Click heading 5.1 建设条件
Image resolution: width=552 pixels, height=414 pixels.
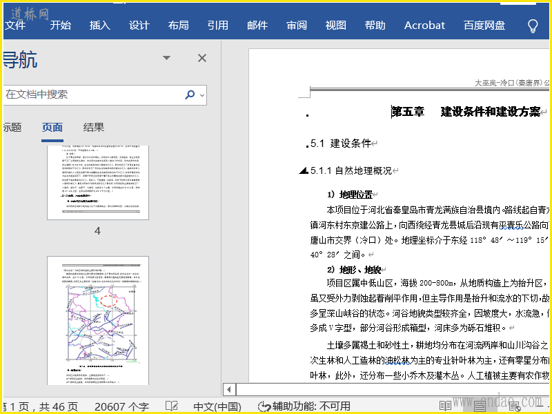click(x=341, y=144)
